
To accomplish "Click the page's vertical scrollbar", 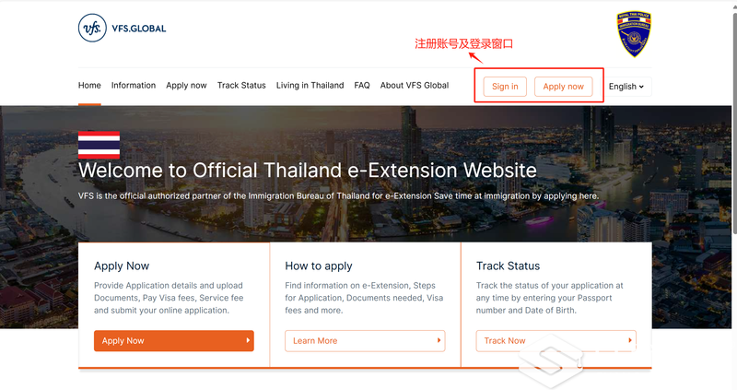I will pyautogui.click(x=734, y=195).
